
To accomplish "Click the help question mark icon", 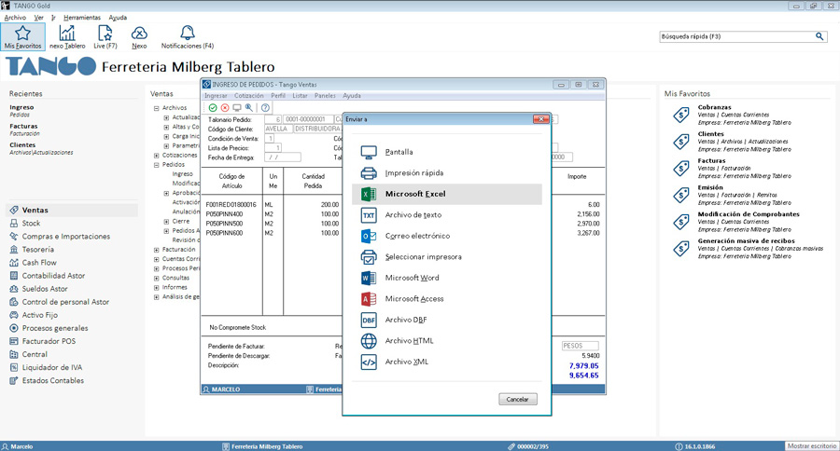I will (x=265, y=107).
